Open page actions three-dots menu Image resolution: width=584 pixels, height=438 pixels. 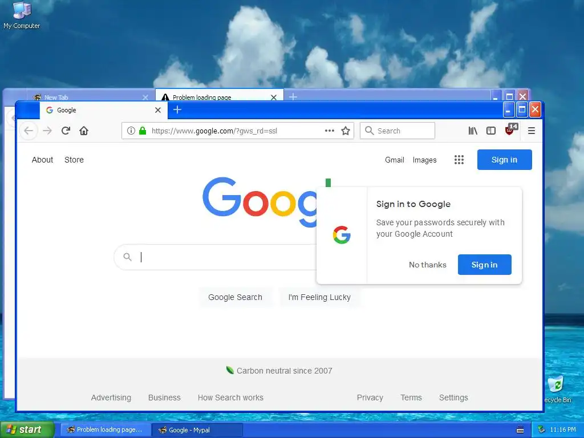[x=329, y=131]
